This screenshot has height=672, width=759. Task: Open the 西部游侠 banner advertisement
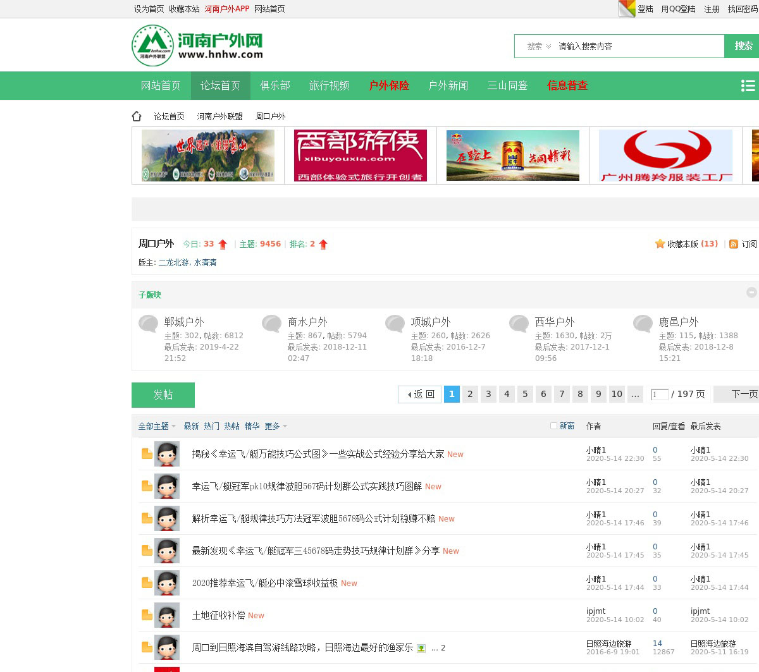point(361,156)
